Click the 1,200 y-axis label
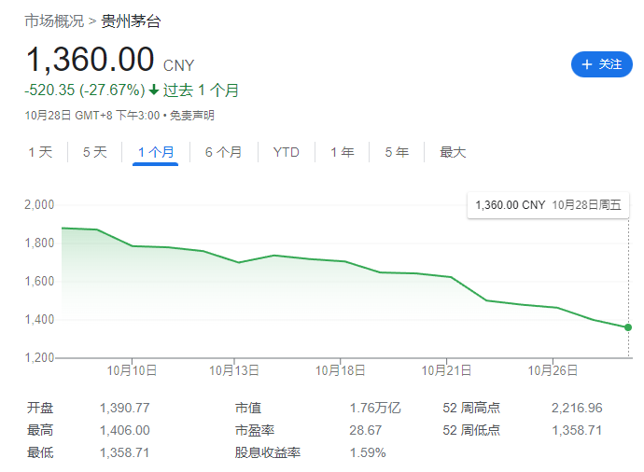The width and height of the screenshot is (644, 472). tap(39, 357)
